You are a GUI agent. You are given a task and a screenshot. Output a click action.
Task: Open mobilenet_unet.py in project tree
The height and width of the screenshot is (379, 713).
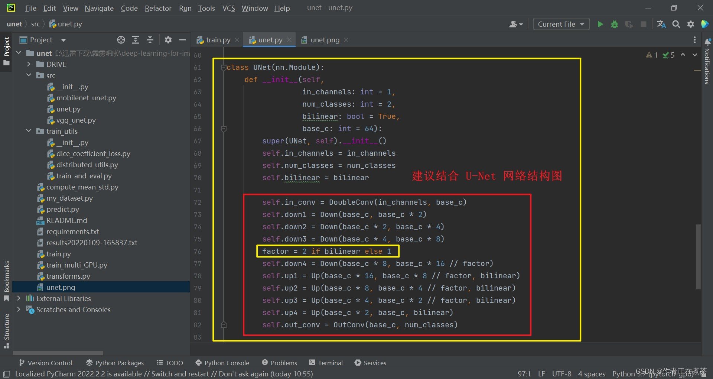pyautogui.click(x=86, y=98)
